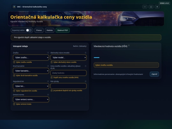
Task: Click info icon next to Obchodný názov label
Action: click(x=86, y=53)
